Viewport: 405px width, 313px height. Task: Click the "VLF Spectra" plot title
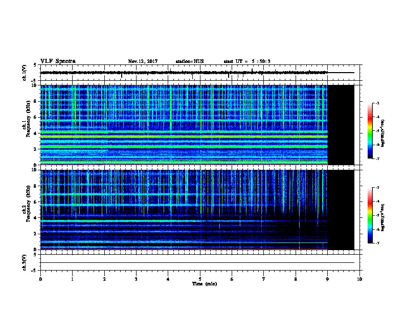point(58,61)
